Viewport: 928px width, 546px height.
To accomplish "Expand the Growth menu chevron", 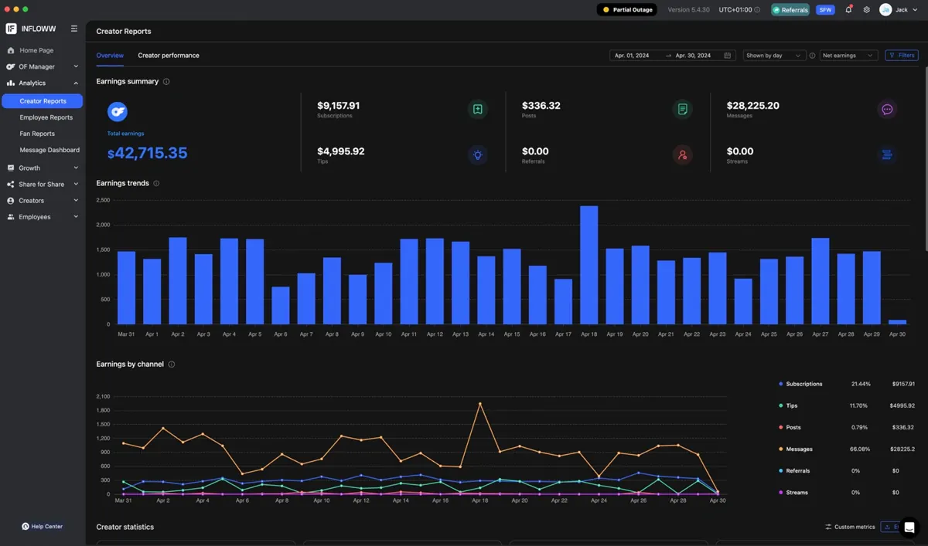I will (76, 168).
